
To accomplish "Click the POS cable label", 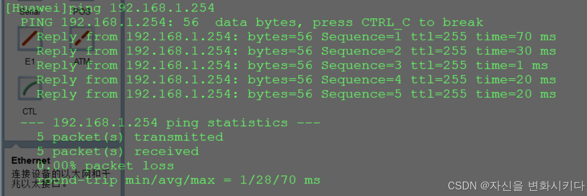I will [x=82, y=12].
